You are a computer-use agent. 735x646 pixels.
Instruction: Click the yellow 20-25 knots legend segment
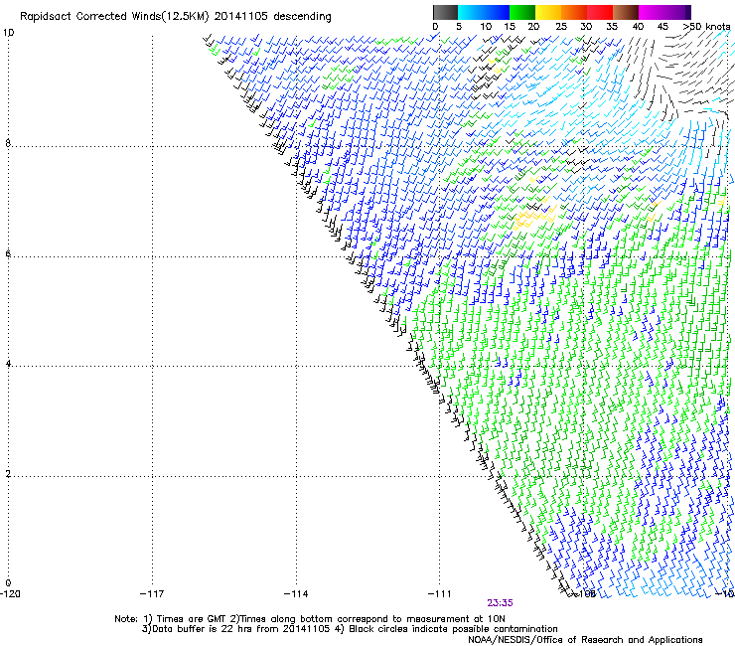click(548, 12)
